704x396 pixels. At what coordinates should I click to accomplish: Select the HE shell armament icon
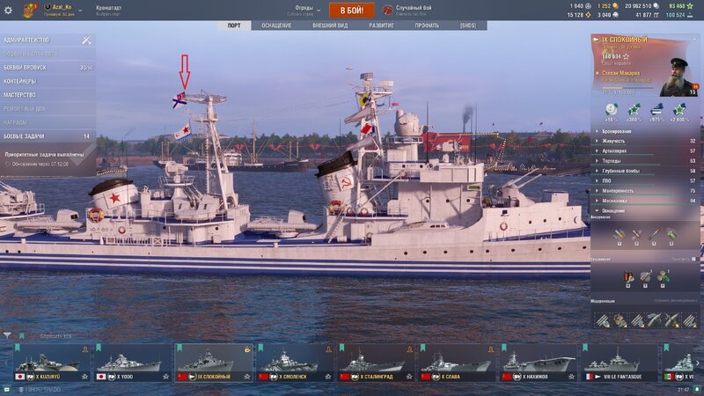[620, 235]
